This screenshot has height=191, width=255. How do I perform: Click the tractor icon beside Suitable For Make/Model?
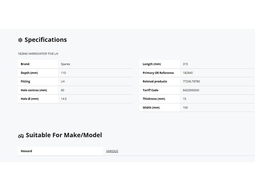pyautogui.click(x=21, y=136)
